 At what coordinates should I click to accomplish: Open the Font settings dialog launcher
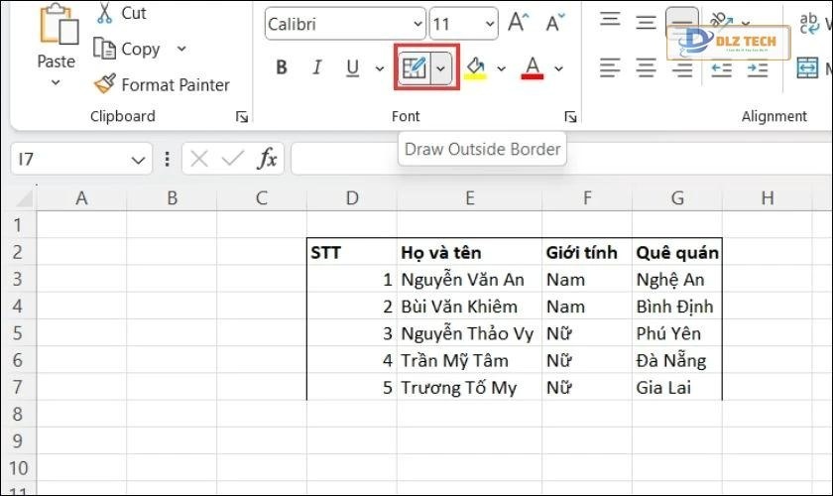pyautogui.click(x=570, y=116)
